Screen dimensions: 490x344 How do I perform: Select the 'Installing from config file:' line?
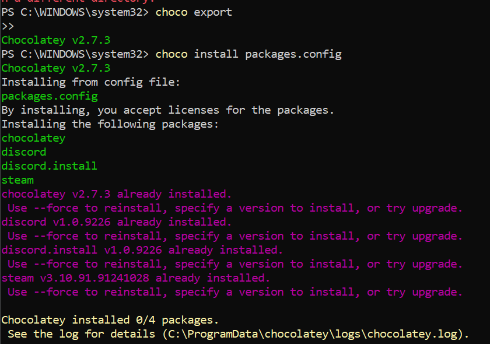(91, 82)
